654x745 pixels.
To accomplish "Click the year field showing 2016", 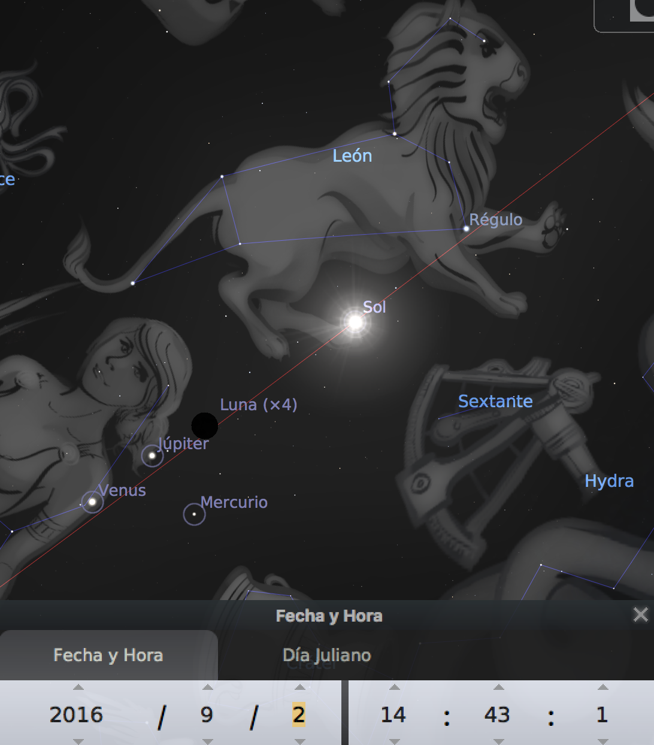I will (77, 714).
